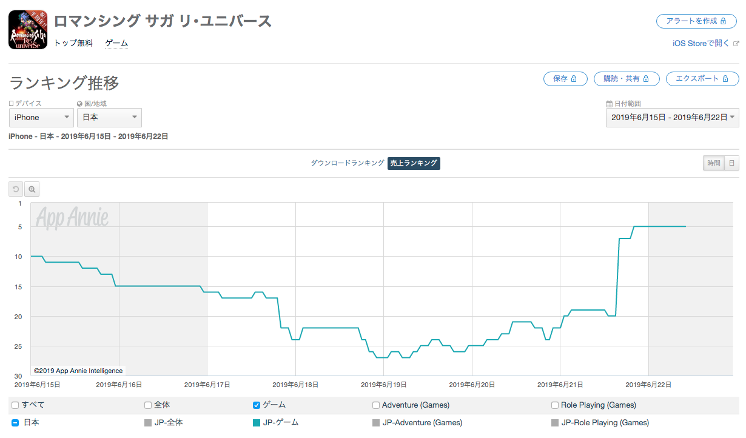Image resolution: width=746 pixels, height=438 pixels.
Task: Click the ロマンシング サガ リ・ユニバース title
Action: tap(163, 21)
